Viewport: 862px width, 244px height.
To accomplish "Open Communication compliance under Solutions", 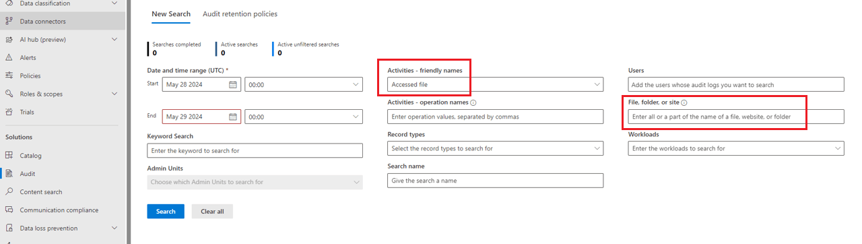I will (x=63, y=210).
